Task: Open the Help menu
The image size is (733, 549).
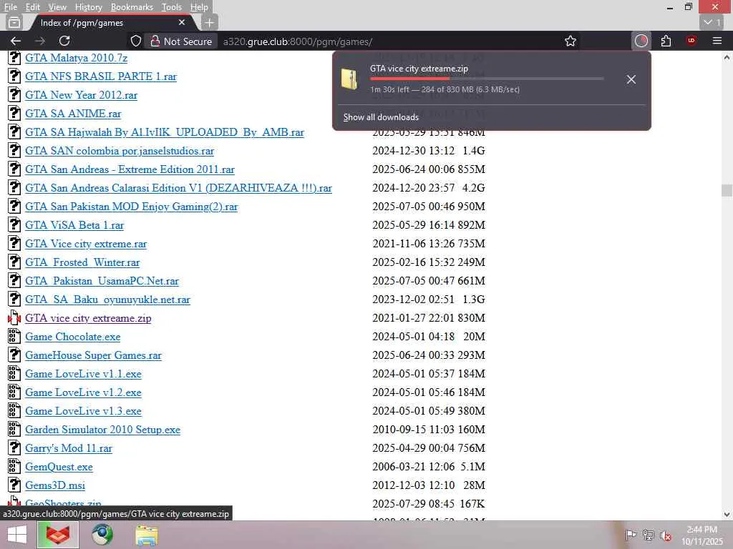Action: (199, 7)
